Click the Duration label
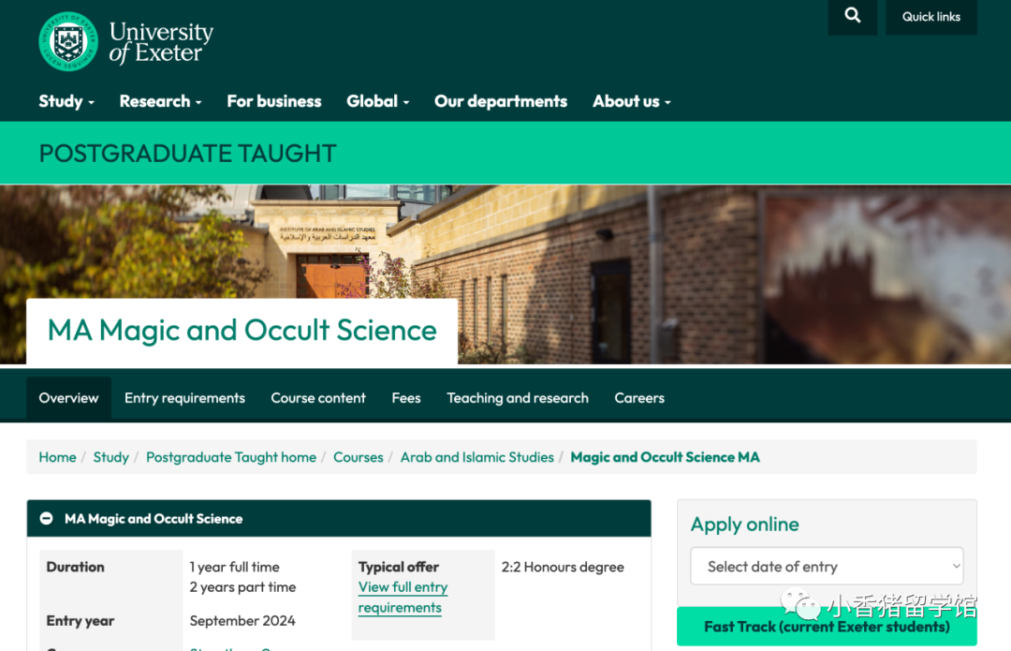Screen dimensions: 1011x651 tap(76, 567)
